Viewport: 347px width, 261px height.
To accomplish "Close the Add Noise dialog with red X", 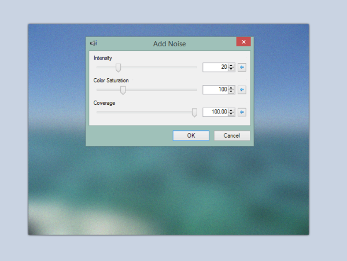I will point(243,42).
